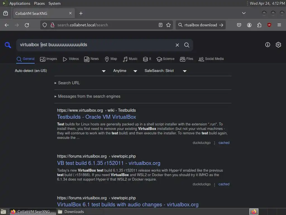Switch to the Music category tab

pyautogui.click(x=130, y=59)
